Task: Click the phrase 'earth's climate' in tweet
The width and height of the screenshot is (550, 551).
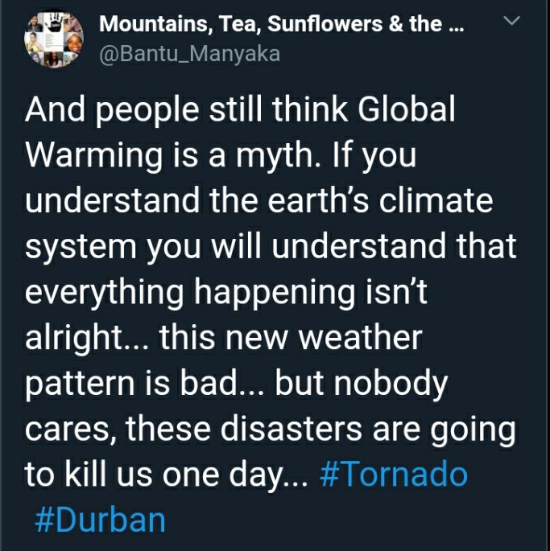Action: [x=380, y=200]
